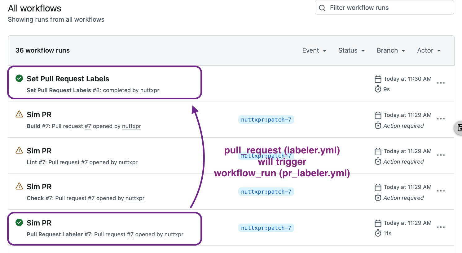Click the stopwatch icon showing 9s duration

point(378,89)
